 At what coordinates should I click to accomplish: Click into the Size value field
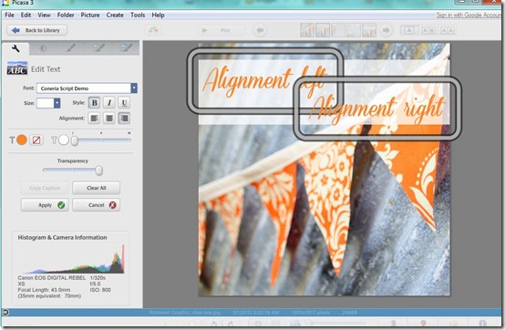tap(45, 103)
